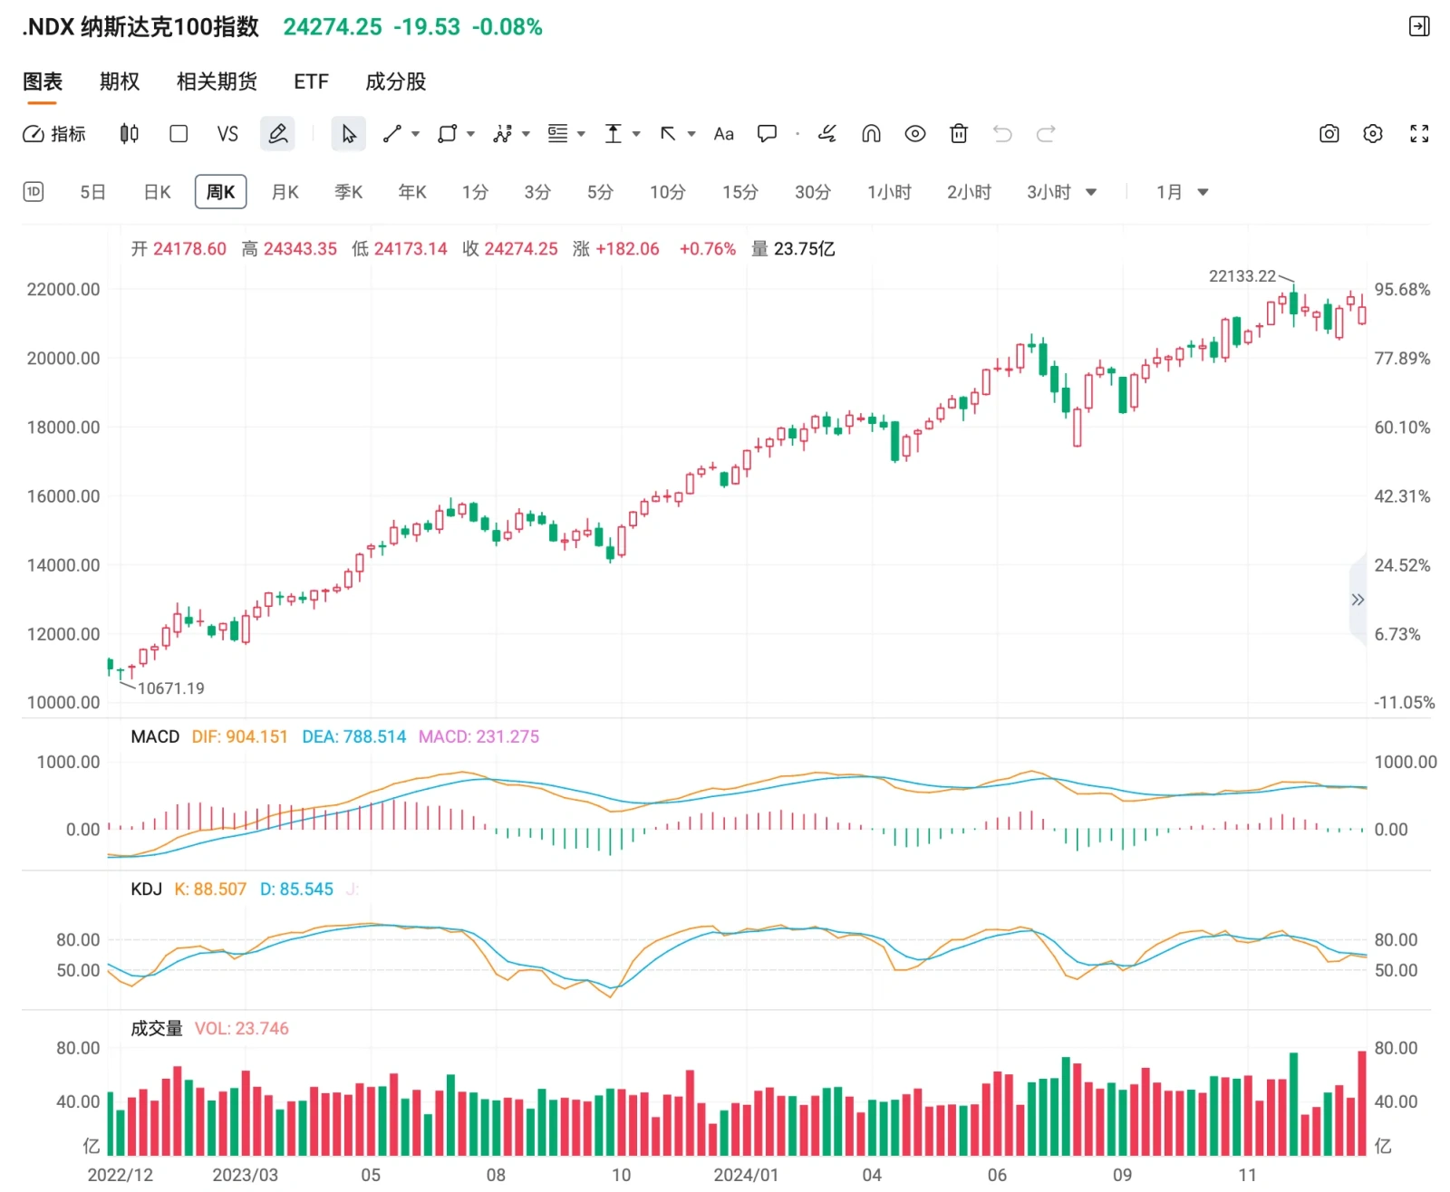Click the 22133.22 high price marker
The height and width of the screenshot is (1192, 1450).
[1242, 276]
